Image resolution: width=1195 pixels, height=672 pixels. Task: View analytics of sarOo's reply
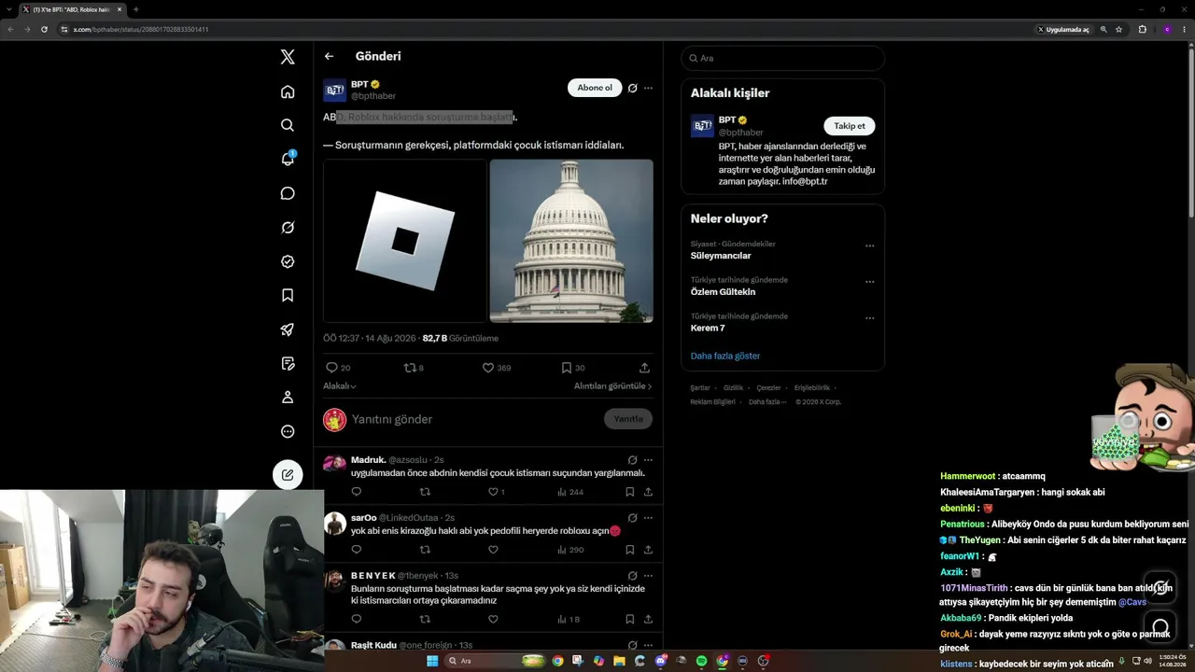569,550
